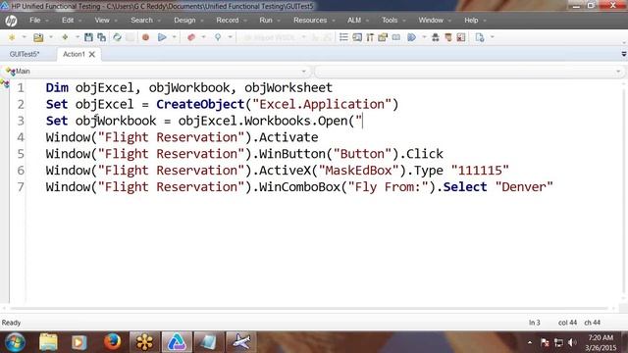The image size is (628, 353).
Task: Click the Save All icon
Action: [102, 37]
